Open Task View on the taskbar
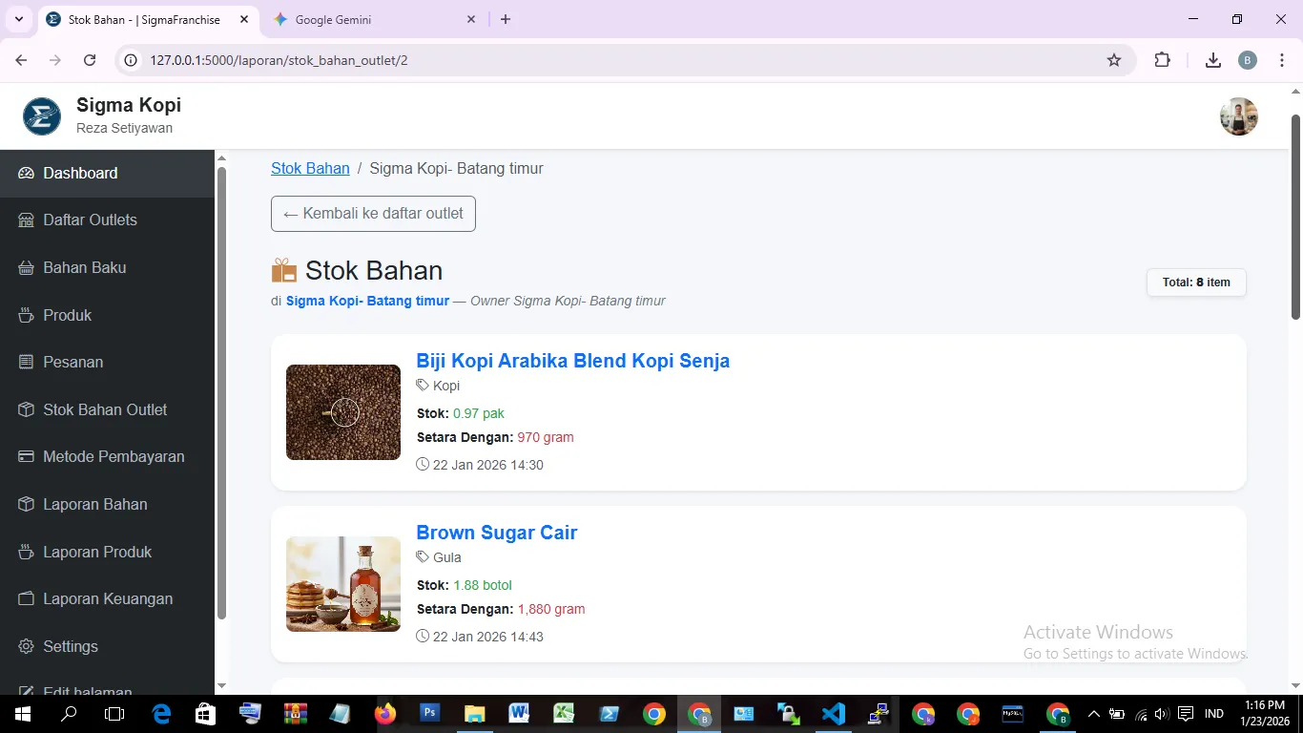The width and height of the screenshot is (1303, 733). [114, 714]
